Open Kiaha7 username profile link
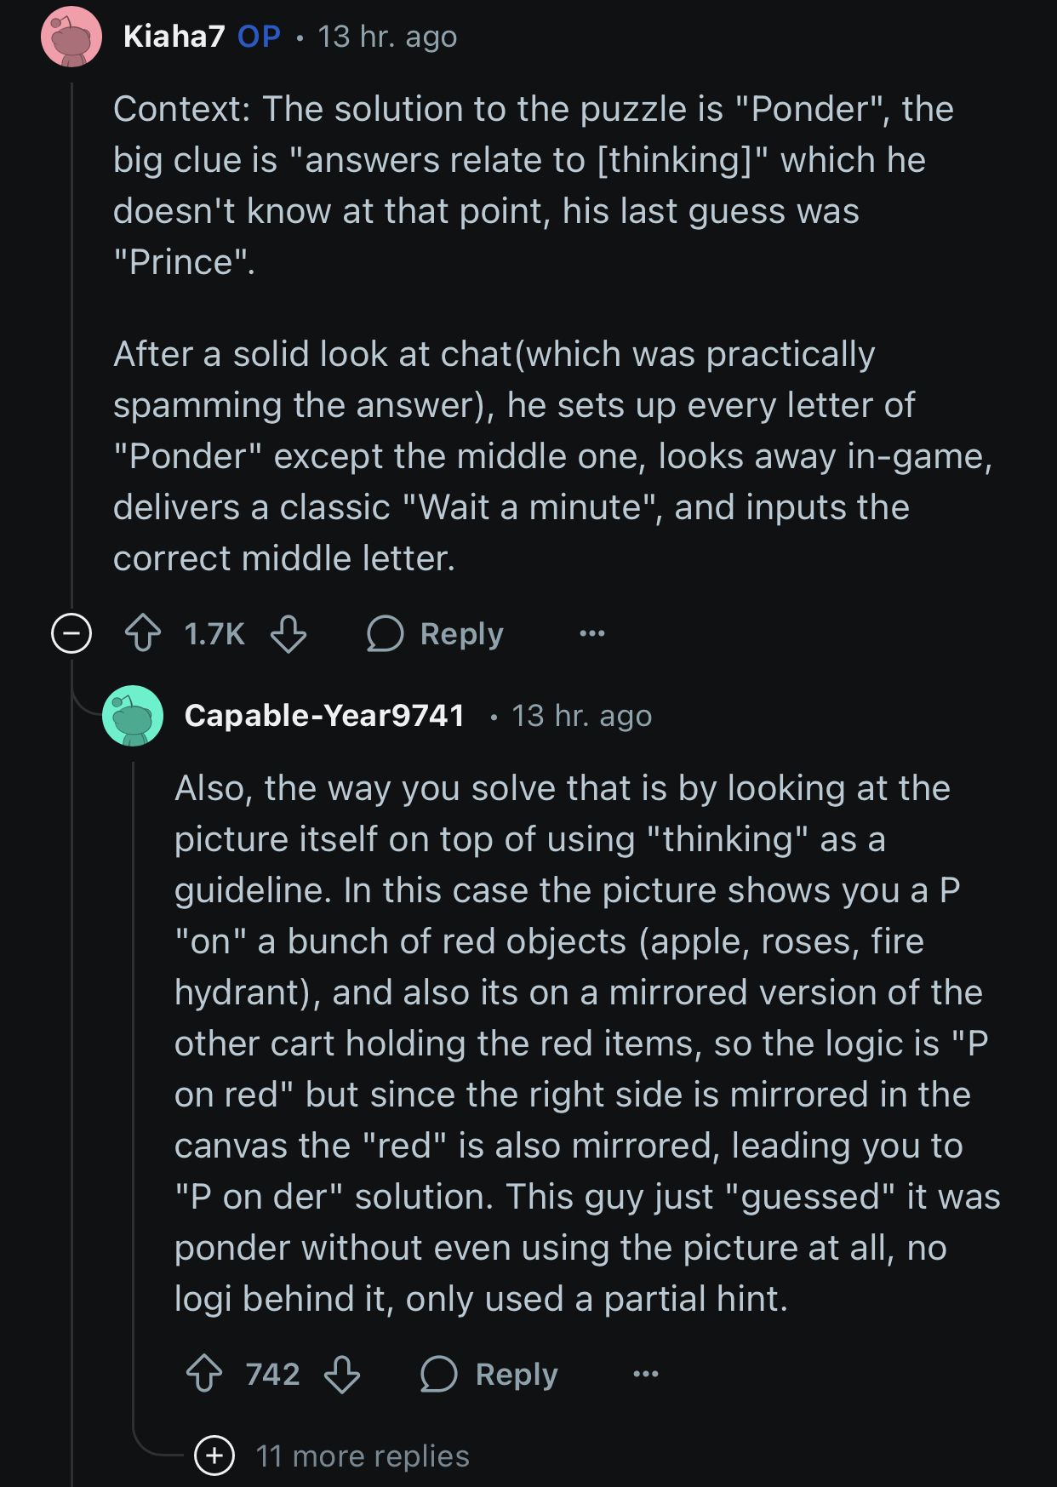1057x1487 pixels. click(x=174, y=37)
